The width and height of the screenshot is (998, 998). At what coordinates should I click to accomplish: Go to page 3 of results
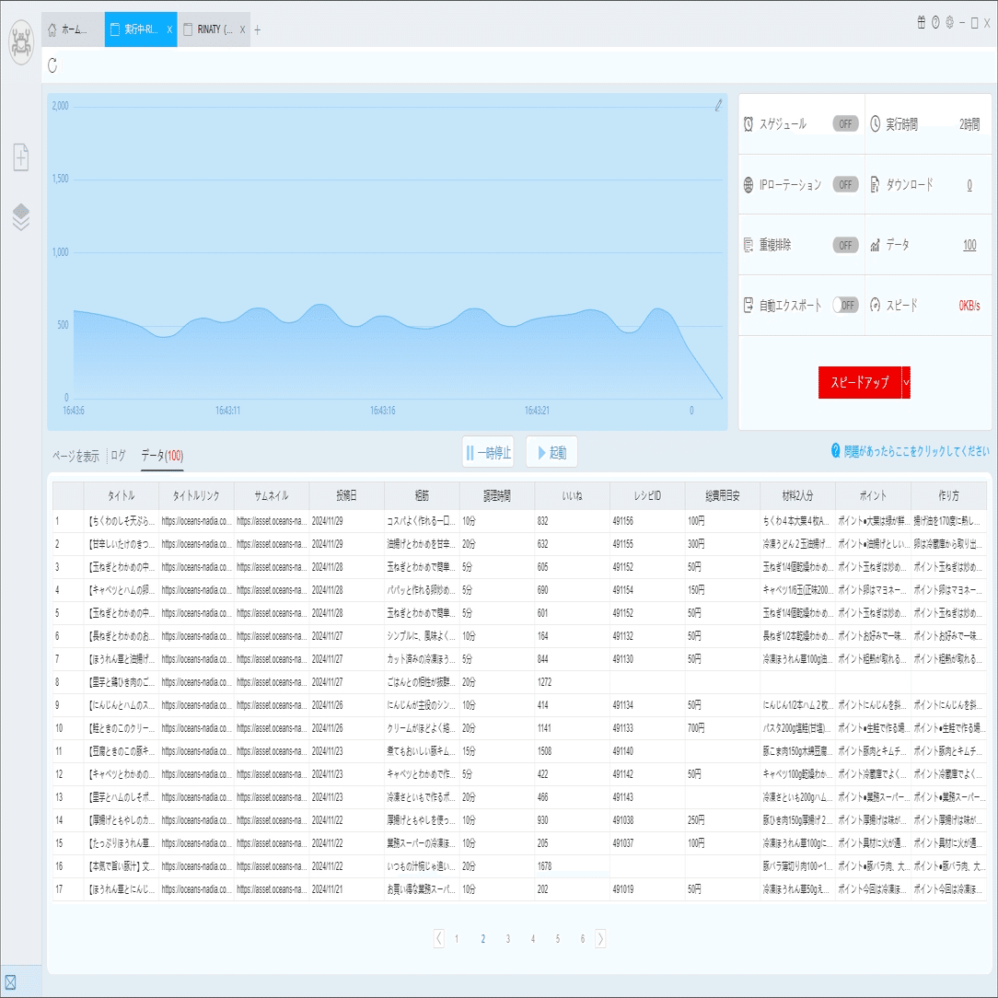click(x=508, y=939)
